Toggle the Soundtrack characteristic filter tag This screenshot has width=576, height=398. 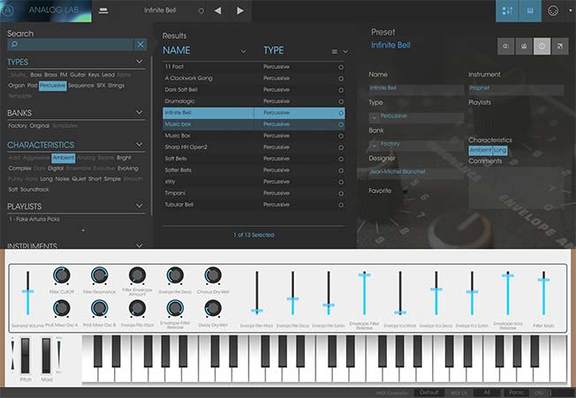[x=34, y=190]
